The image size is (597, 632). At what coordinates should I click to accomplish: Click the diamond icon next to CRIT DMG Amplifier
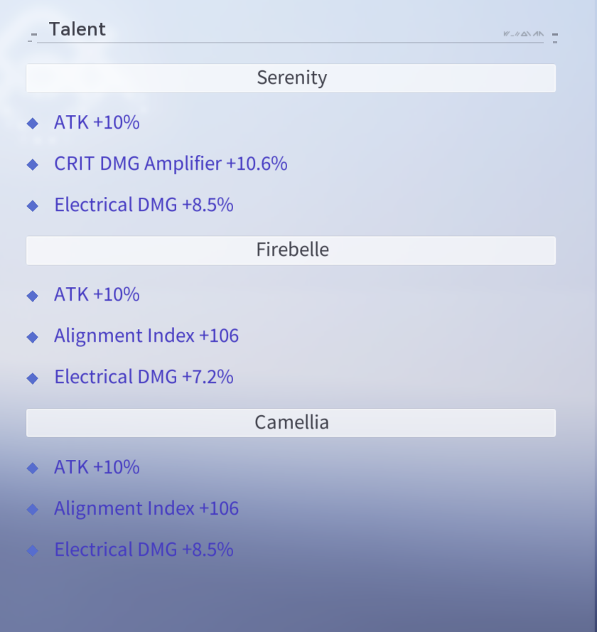coord(33,164)
